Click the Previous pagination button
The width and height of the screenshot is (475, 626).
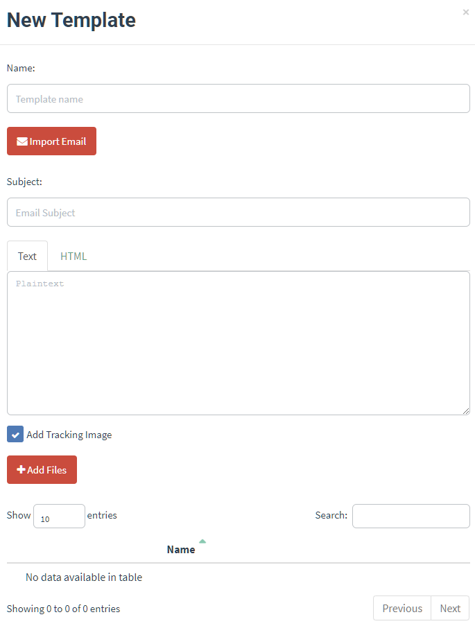(402, 608)
